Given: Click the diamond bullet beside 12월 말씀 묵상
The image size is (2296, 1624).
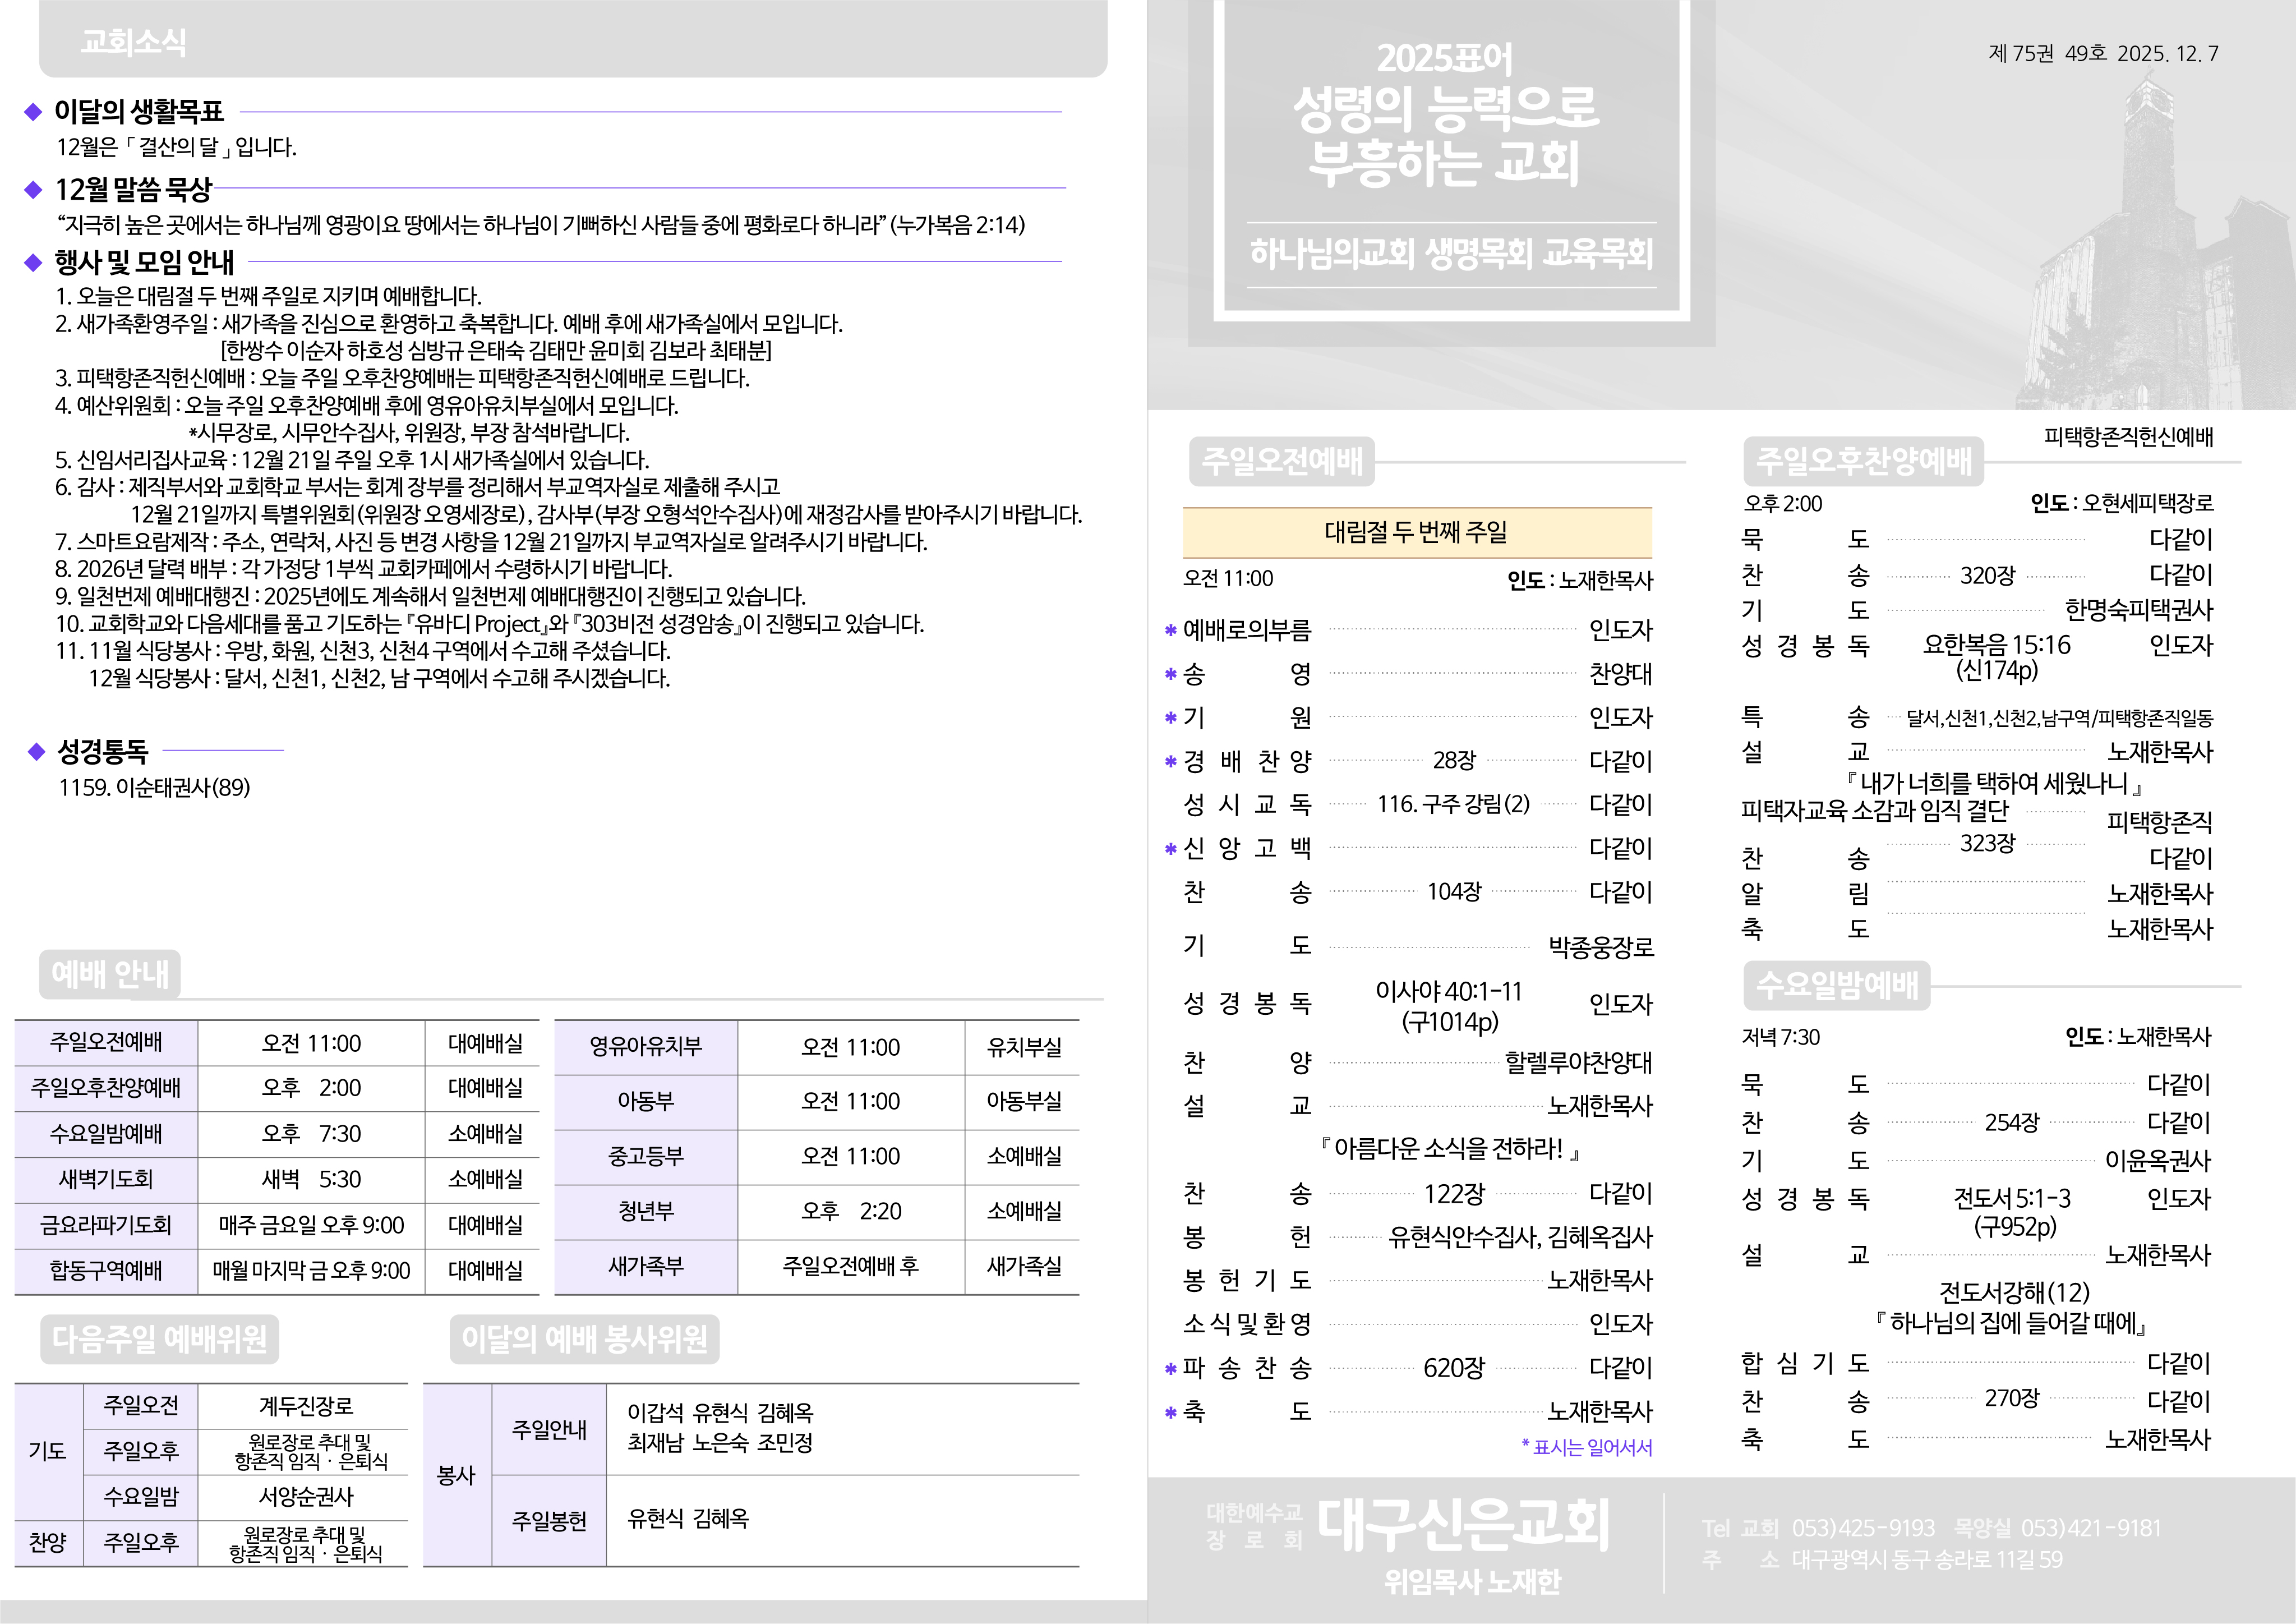Looking at the screenshot, I should pos(33,189).
